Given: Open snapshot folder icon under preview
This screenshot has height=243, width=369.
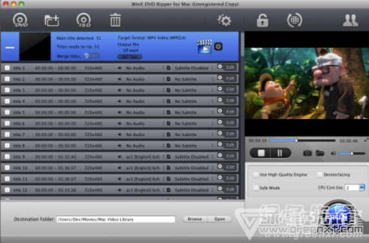Looking at the screenshot, I should pyautogui.click(x=320, y=153).
